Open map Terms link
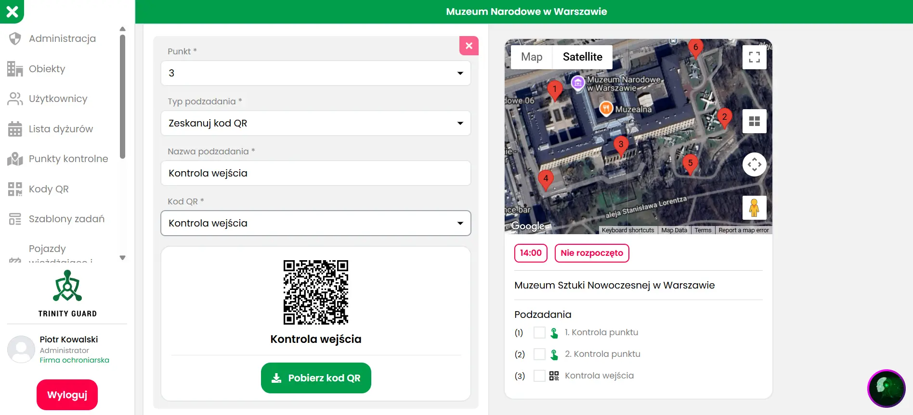 (703, 230)
